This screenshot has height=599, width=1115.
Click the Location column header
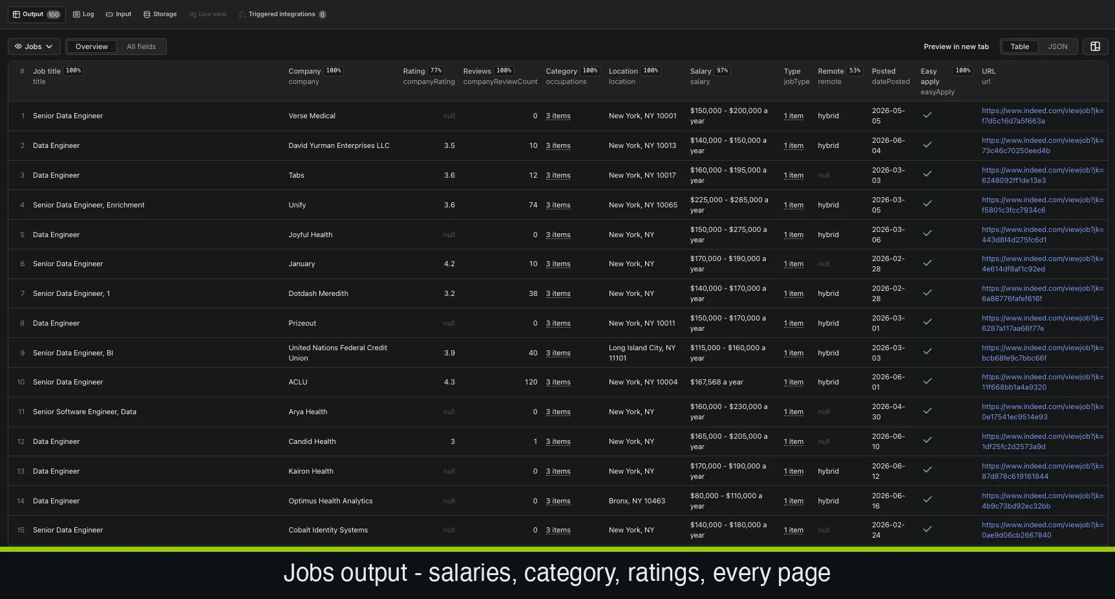click(x=623, y=71)
